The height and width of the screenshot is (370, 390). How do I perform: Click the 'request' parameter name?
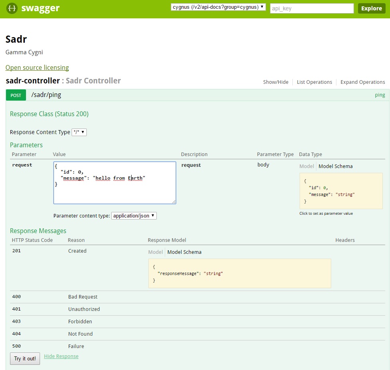(22, 165)
